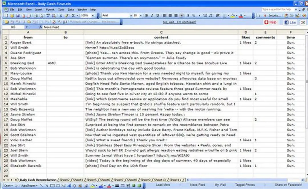This screenshot has width=308, height=189.
Task: Open the Data menu
Action: tap(71, 10)
